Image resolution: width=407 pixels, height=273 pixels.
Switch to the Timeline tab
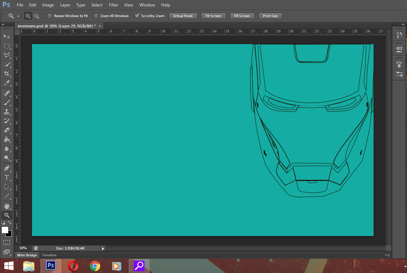point(49,255)
